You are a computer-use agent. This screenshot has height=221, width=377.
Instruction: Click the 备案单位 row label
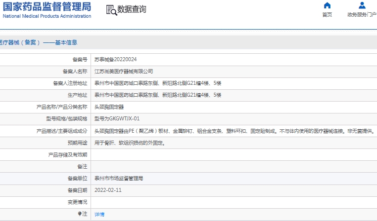[x=77, y=179]
